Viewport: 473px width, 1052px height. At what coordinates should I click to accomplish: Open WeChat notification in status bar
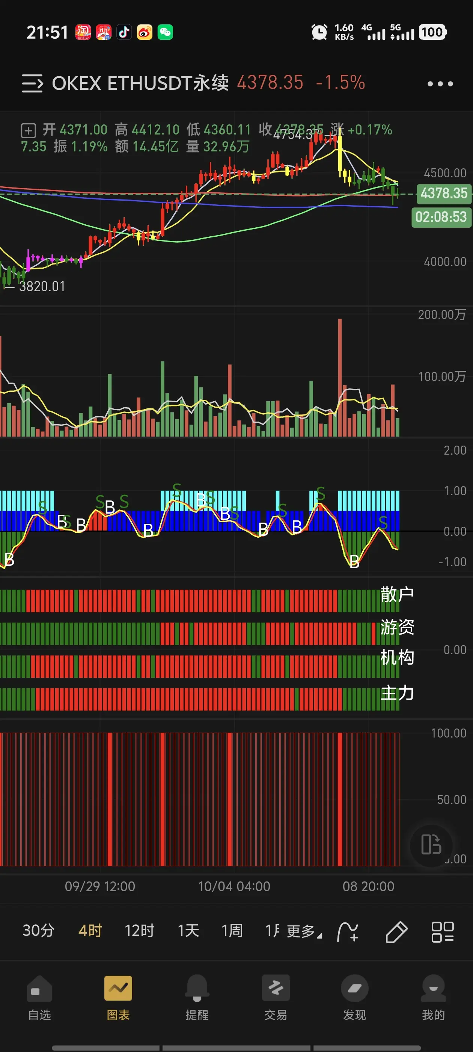coord(165,32)
